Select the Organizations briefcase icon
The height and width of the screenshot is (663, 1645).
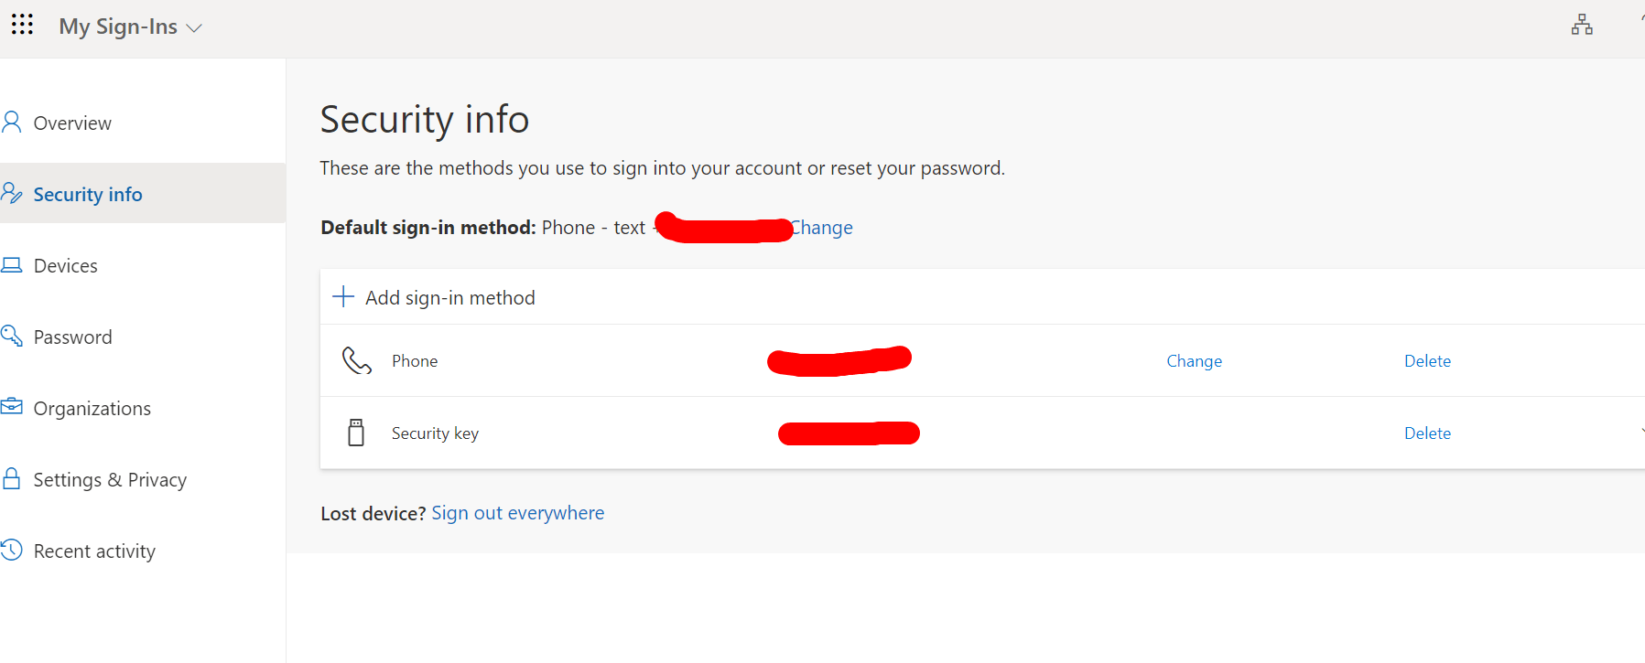[12, 407]
